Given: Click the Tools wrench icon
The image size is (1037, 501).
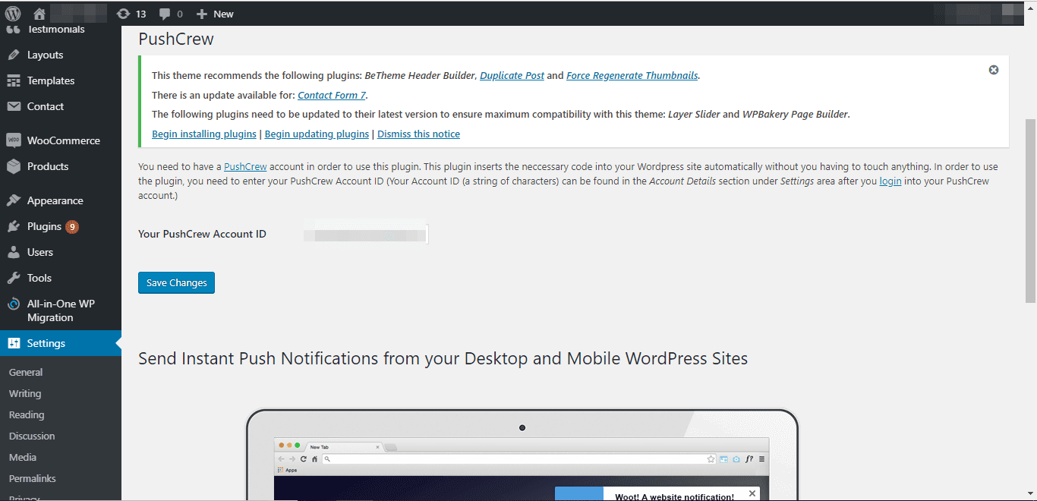Looking at the screenshot, I should (13, 278).
